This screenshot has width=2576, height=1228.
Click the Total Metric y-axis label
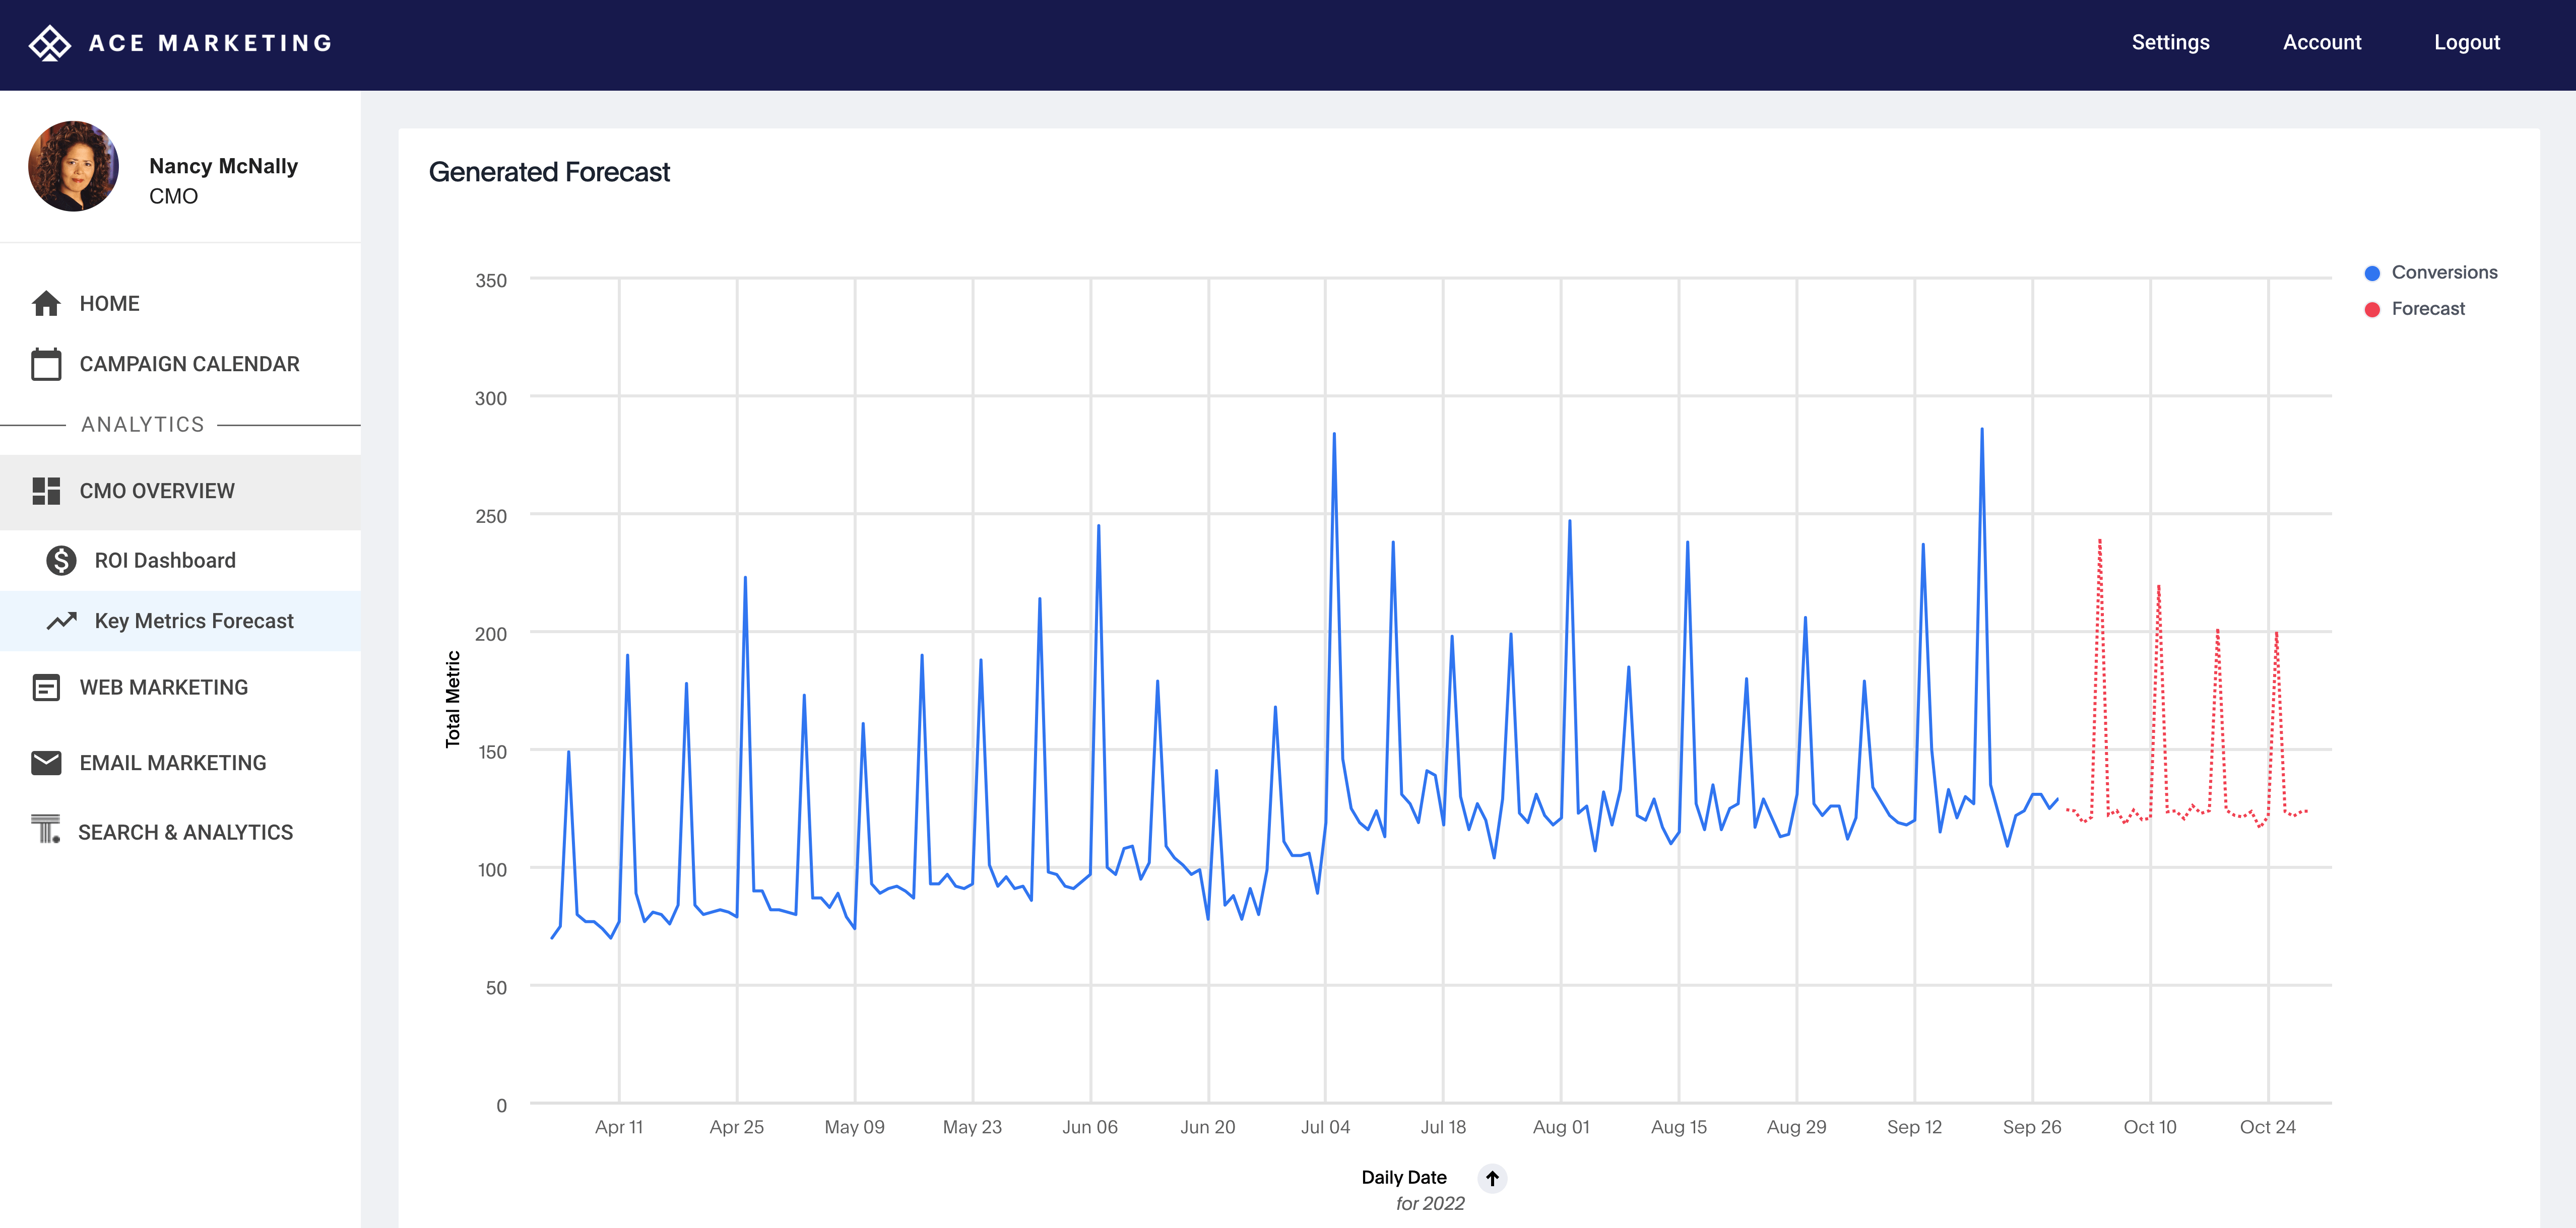click(453, 700)
